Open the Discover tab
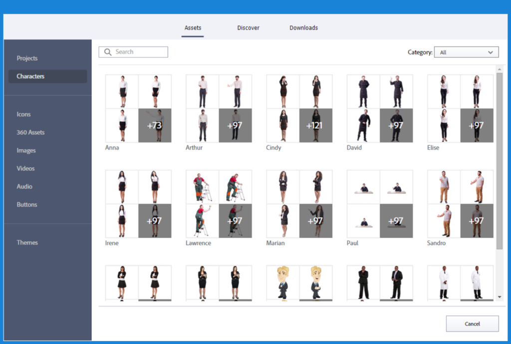511x344 pixels. pyautogui.click(x=248, y=28)
